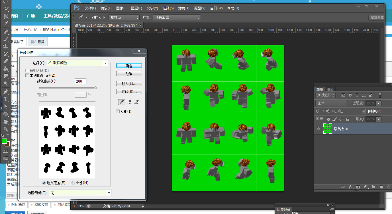Select the Eraser tool
Screen dimensions: 392x214
5,61
